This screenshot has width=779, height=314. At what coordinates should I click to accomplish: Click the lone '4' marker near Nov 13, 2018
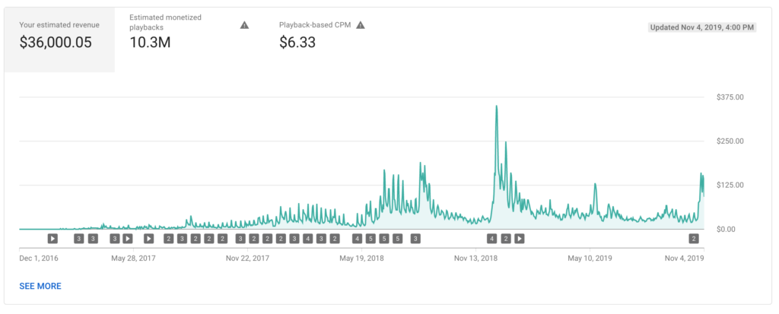[492, 238]
